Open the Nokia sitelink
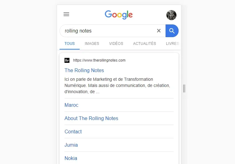The height and width of the screenshot is (164, 235). 71,158
